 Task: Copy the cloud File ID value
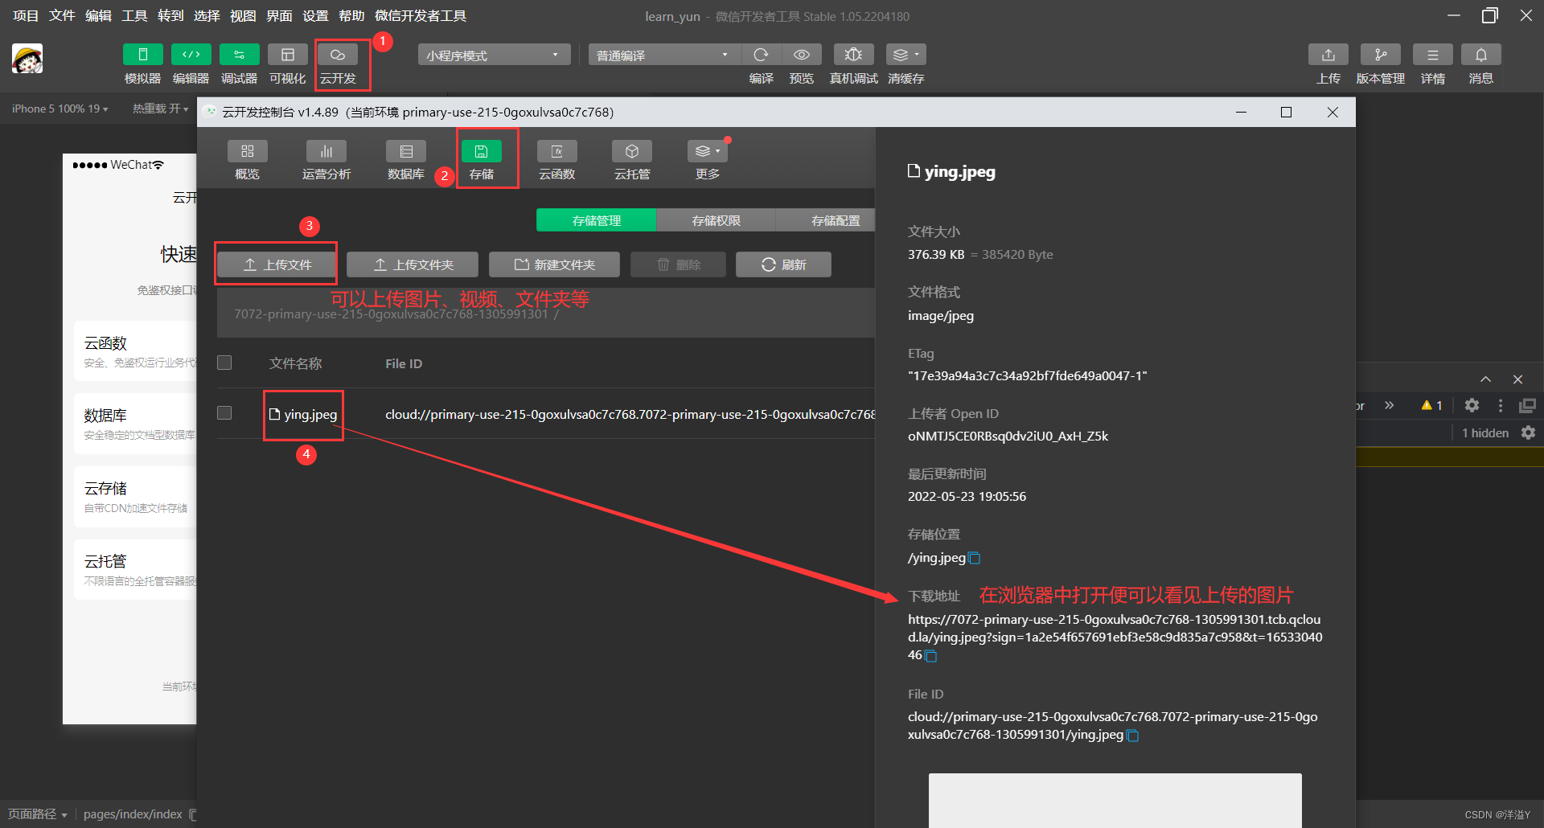click(1133, 736)
